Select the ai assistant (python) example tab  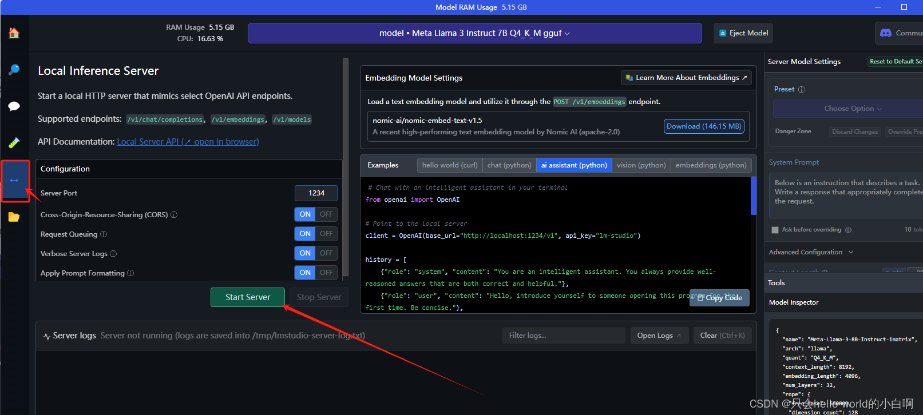(x=574, y=165)
